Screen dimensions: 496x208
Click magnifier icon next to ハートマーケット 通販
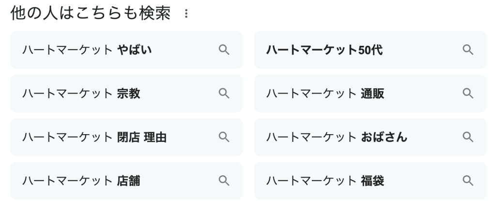[468, 93]
